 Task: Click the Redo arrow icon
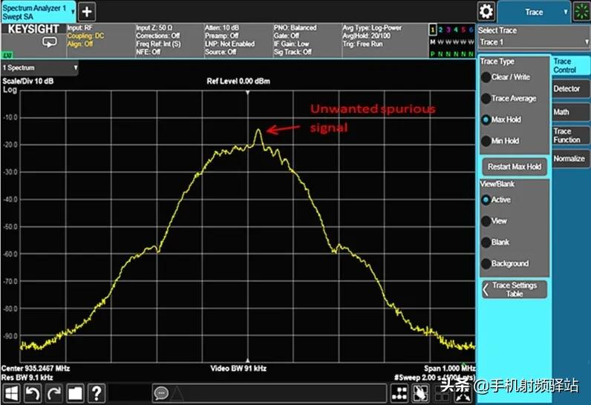pyautogui.click(x=53, y=393)
